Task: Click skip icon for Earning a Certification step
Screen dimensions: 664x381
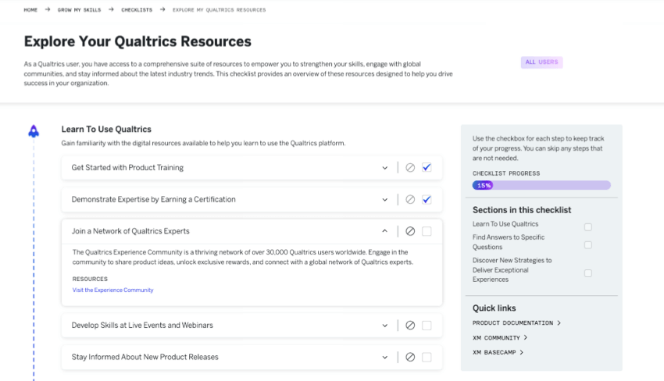Action: (410, 200)
